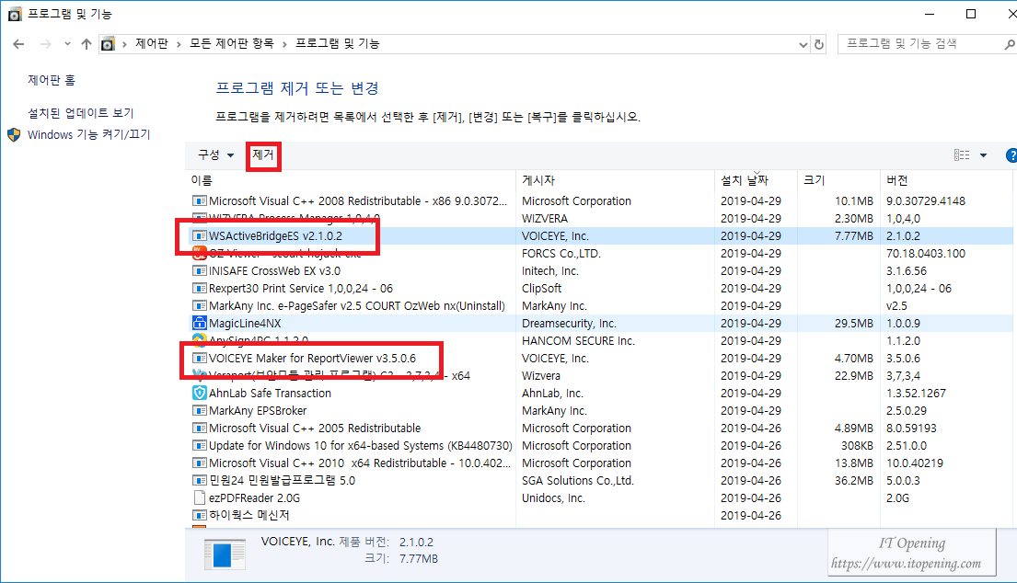Screen dimensions: 1017x583
Task: Click publisher Unidocs, Inc. cell
Action: 553,498
